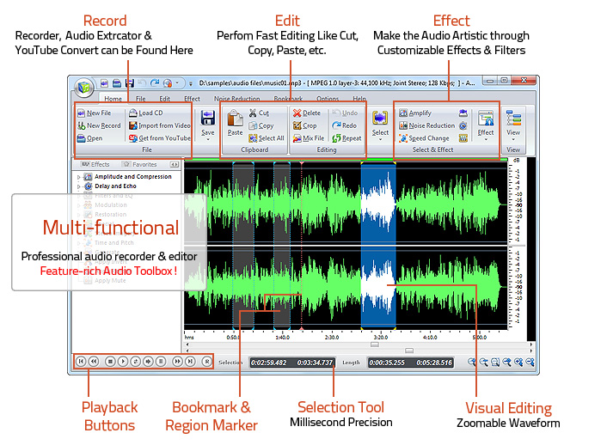Click the Paste clipboard icon
607x445 pixels.
pos(235,122)
